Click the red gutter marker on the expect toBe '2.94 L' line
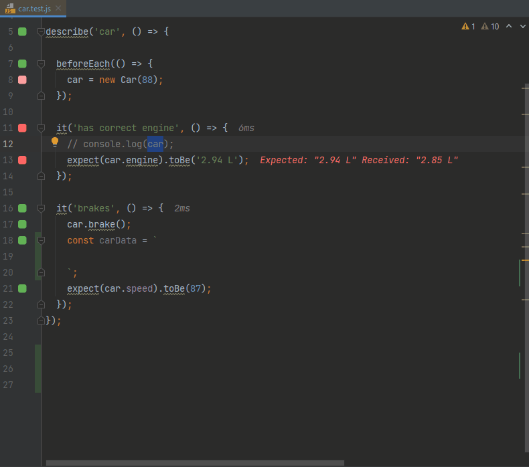Image resolution: width=529 pixels, height=467 pixels. coord(22,160)
